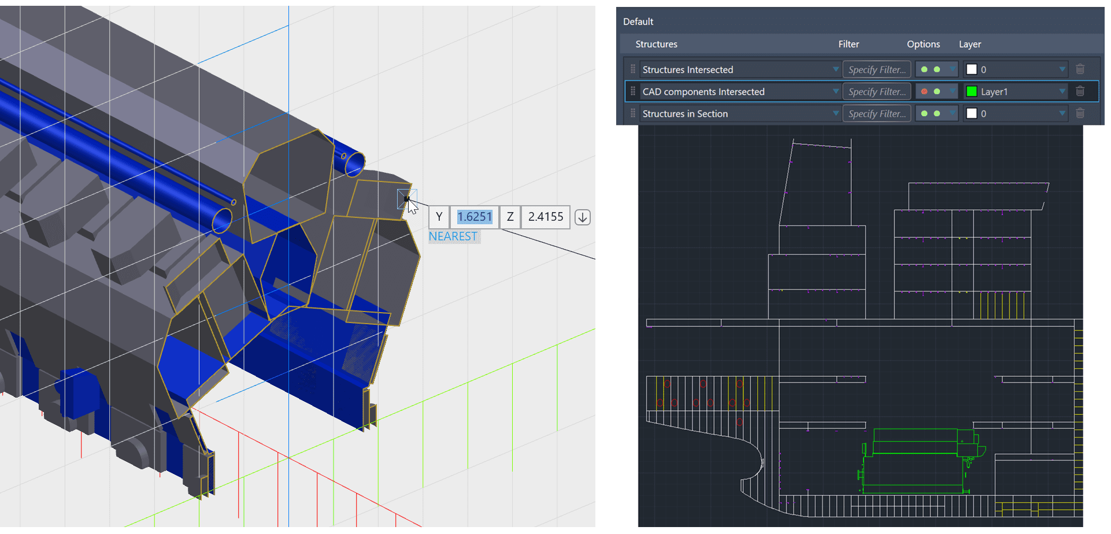Image resolution: width=1111 pixels, height=534 pixels.
Task: Click Specify Filter for CAD components Intersected
Action: tap(876, 91)
